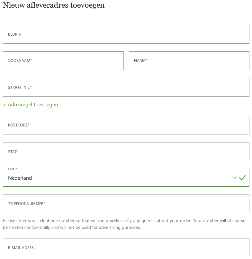252x259 pixels.
Task: Expand the LAND chevron arrow
Action: coord(235,178)
